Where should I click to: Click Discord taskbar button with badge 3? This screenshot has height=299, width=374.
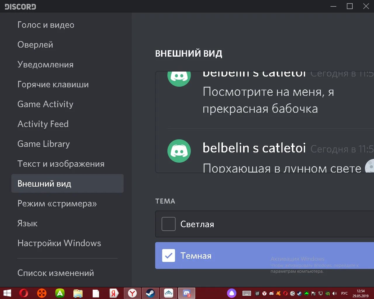click(187, 293)
